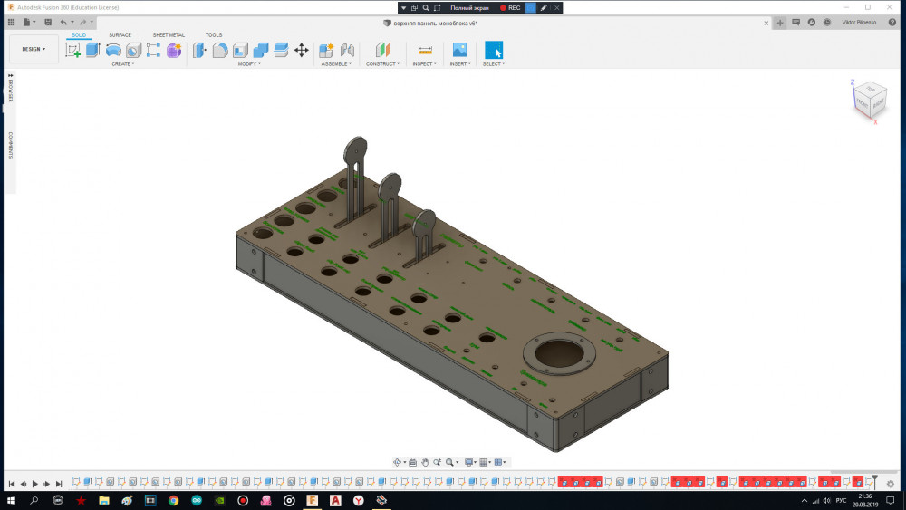906x510 pixels.
Task: Click the ViewCube in the corner
Action: click(x=870, y=99)
